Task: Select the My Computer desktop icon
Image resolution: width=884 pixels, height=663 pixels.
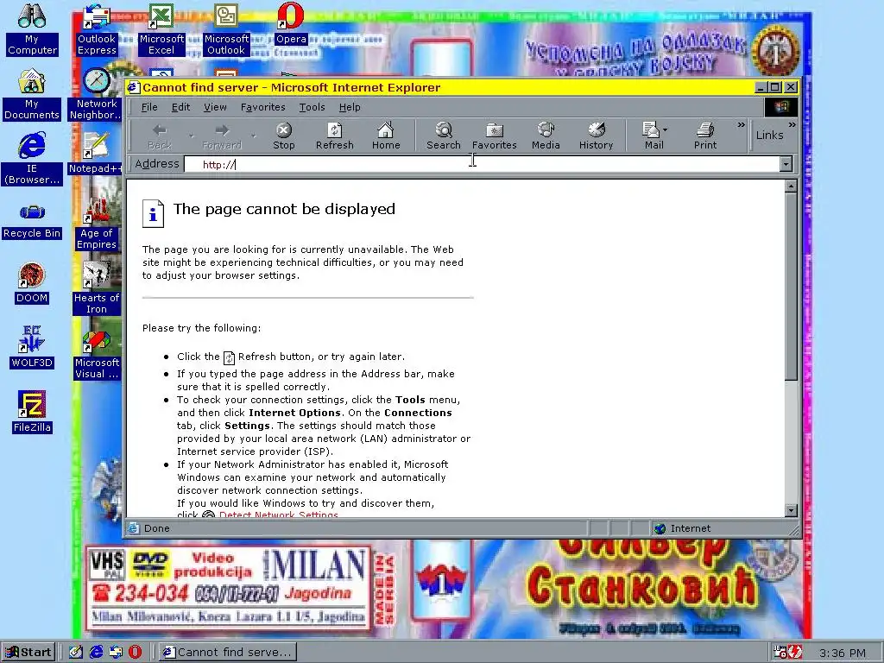Action: 32,28
